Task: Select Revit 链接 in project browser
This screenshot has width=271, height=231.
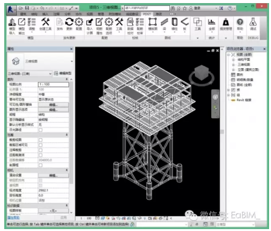Action: [244, 100]
